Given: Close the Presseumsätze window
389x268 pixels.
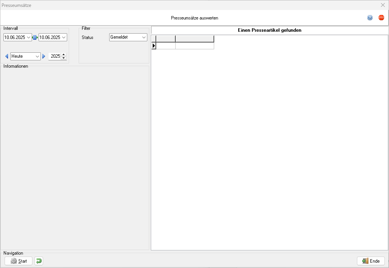Looking at the screenshot, I should pyautogui.click(x=383, y=5).
